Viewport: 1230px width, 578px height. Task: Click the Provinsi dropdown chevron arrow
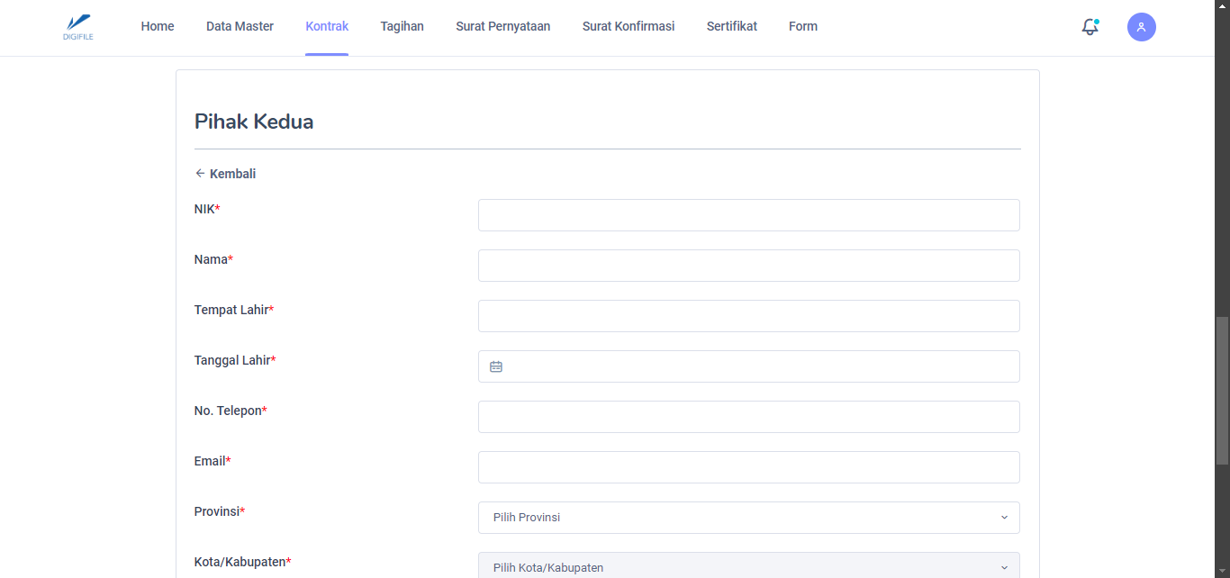(1004, 518)
